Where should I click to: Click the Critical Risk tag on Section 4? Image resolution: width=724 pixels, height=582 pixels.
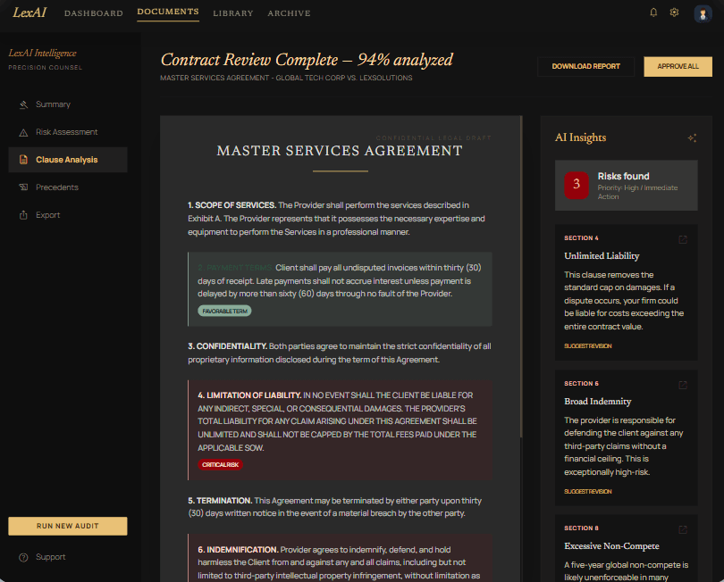220,464
